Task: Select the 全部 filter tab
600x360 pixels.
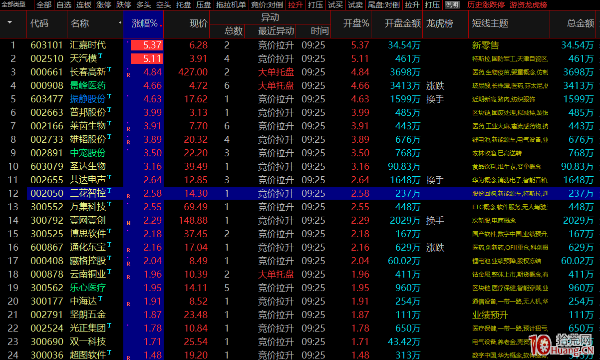Action: pyautogui.click(x=44, y=5)
